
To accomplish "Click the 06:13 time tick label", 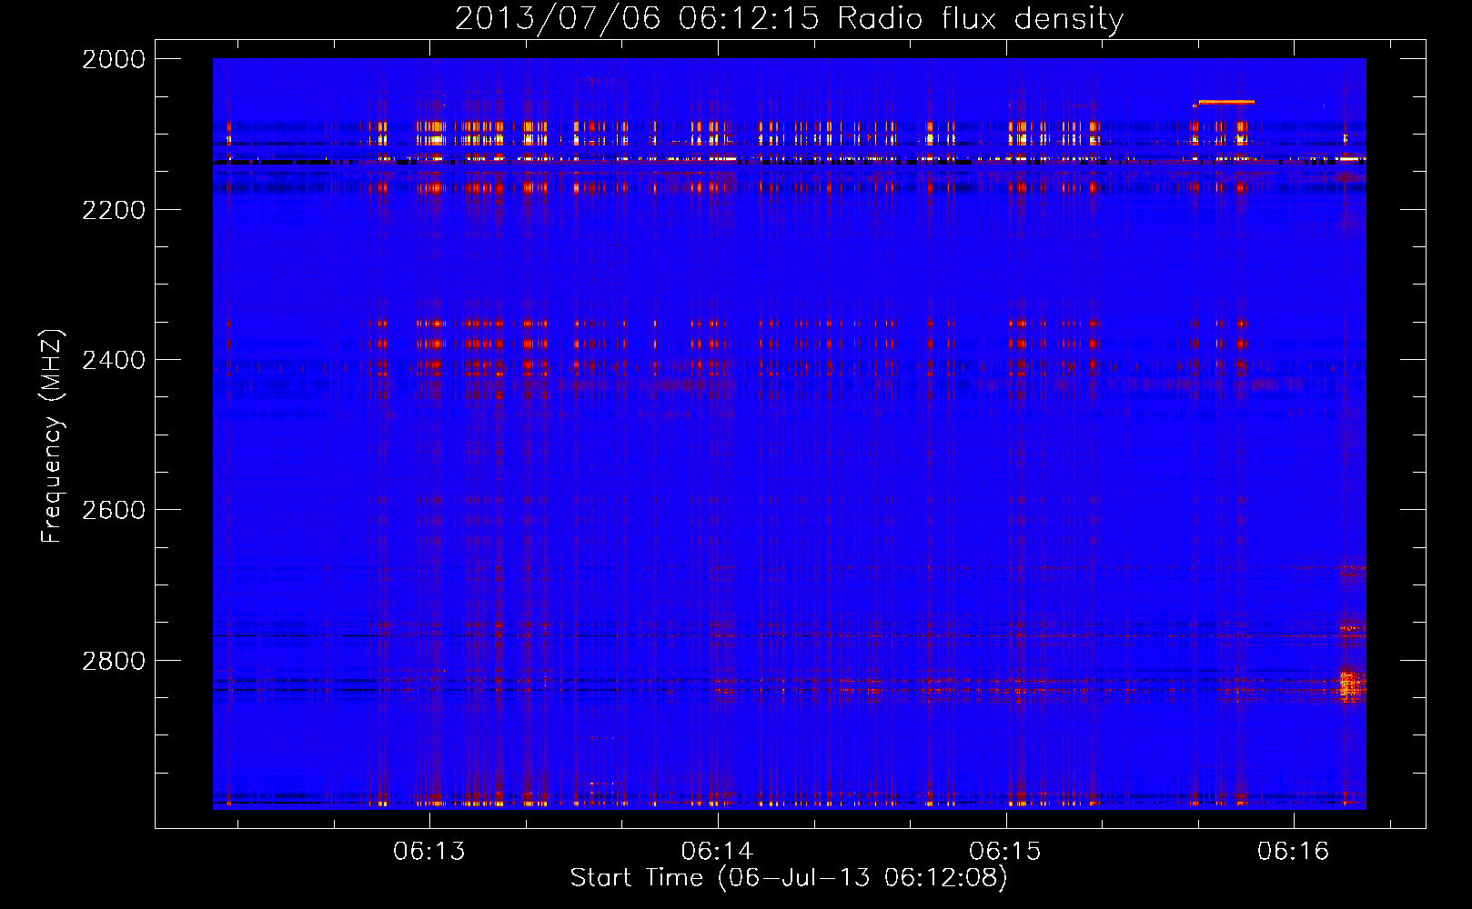I will click(x=429, y=851).
